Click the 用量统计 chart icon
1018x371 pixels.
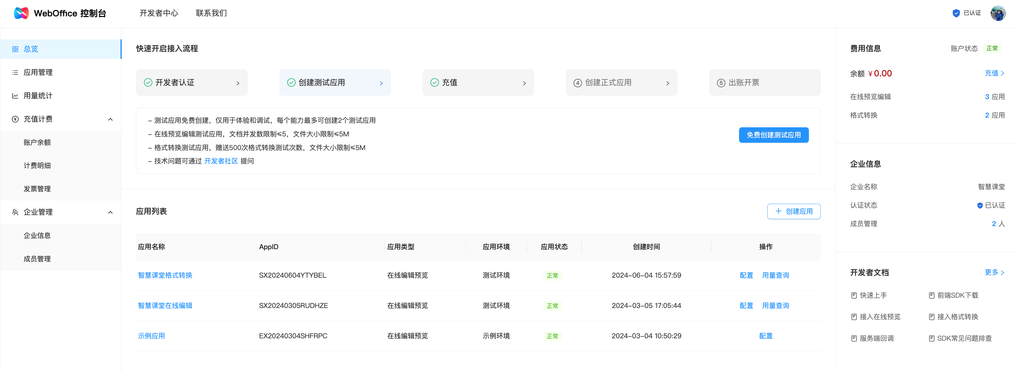point(15,95)
